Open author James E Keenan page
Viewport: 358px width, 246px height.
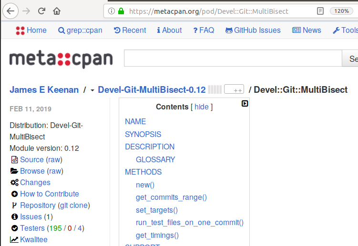click(x=44, y=89)
